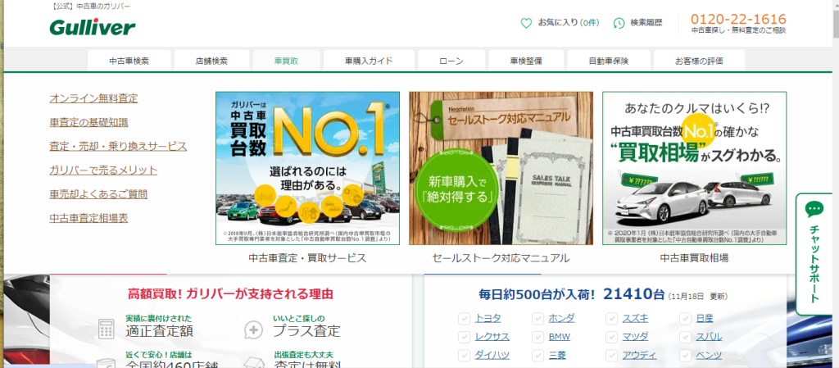Tick the トヨタ checkbox
This screenshot has width=839, height=368.
(x=464, y=320)
